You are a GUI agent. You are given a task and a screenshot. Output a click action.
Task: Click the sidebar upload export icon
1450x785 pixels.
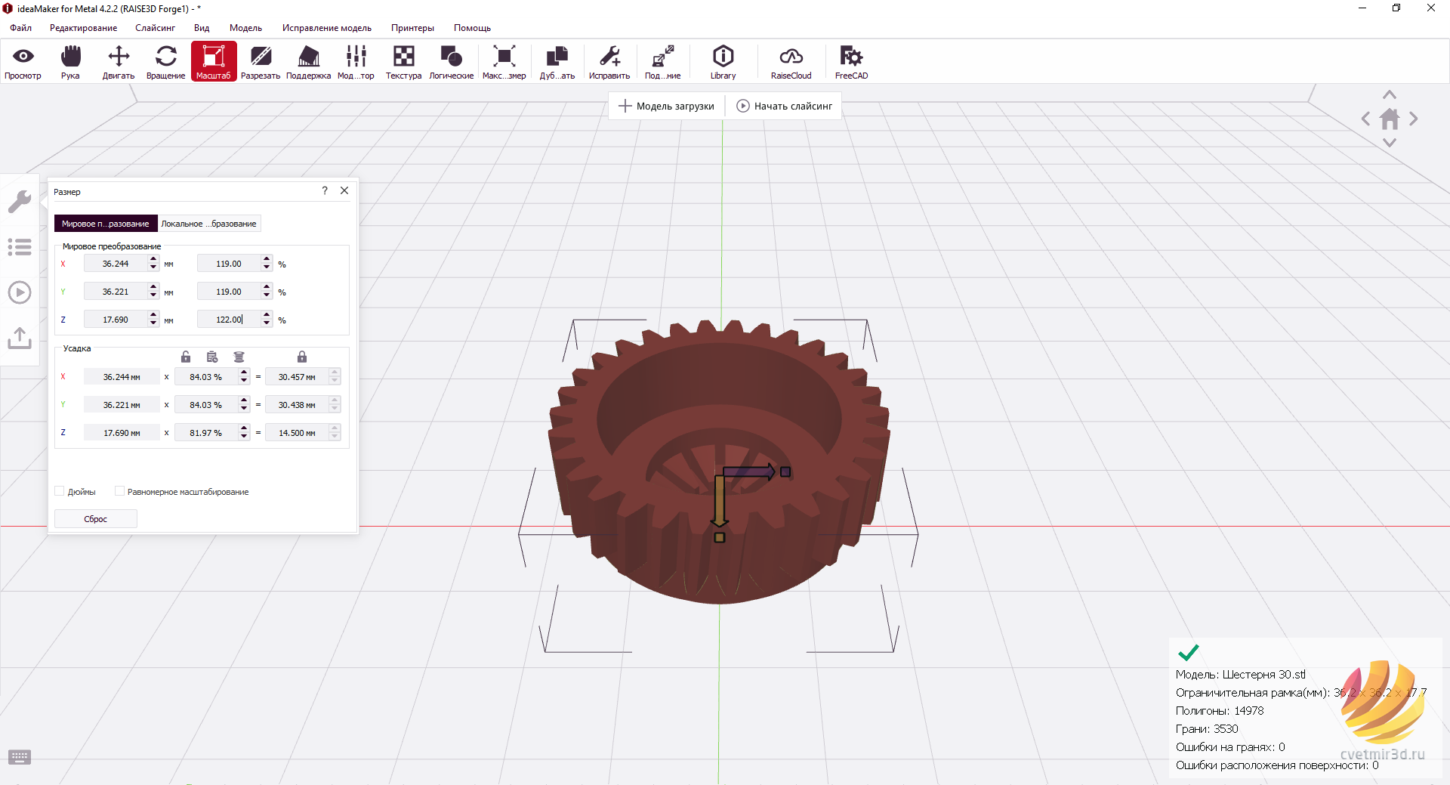(20, 338)
